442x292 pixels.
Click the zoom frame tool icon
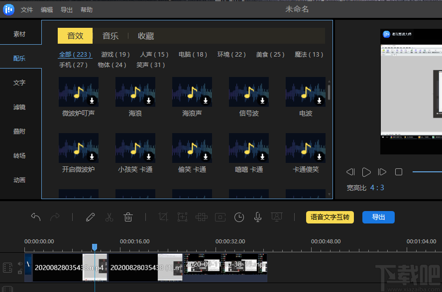(x=182, y=217)
